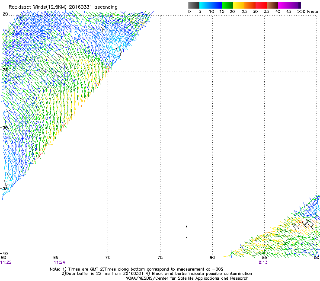Click the -40 latitude axis label

coord(4,253)
